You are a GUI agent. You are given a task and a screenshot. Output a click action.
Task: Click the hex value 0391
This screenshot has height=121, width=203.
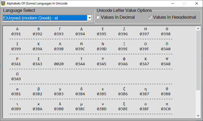pyautogui.click(x=16, y=34)
